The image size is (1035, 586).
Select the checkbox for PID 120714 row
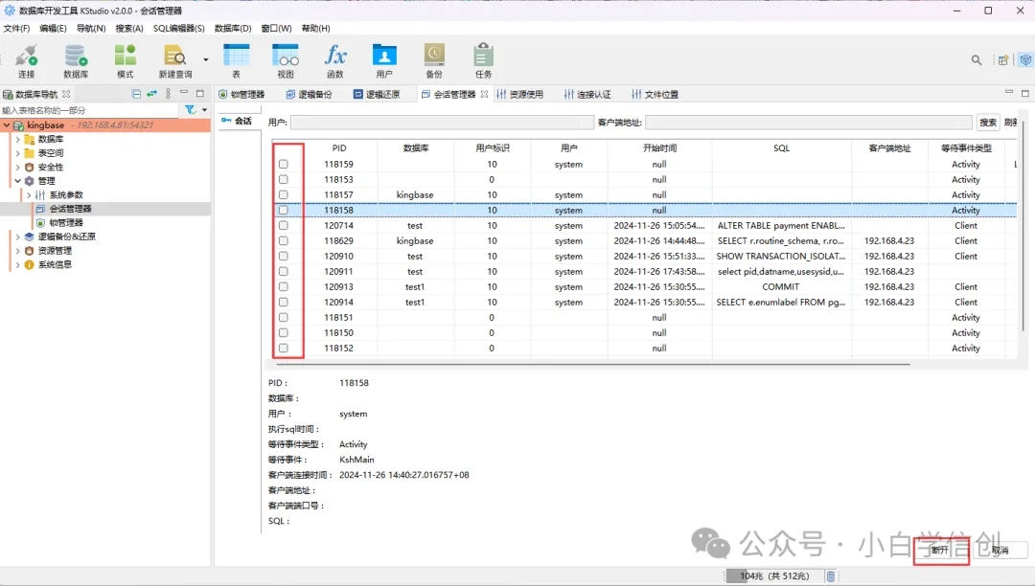tap(282, 225)
